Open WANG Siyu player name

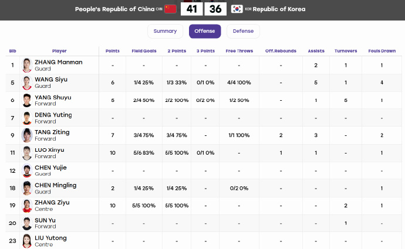pyautogui.click(x=51, y=80)
